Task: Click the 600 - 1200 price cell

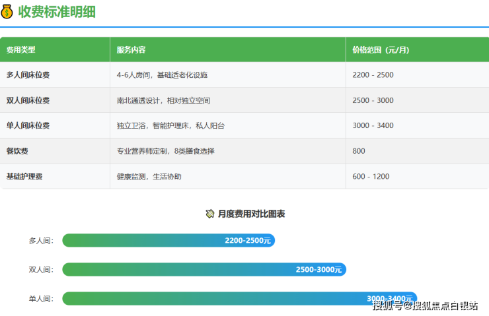Action: pyautogui.click(x=371, y=176)
